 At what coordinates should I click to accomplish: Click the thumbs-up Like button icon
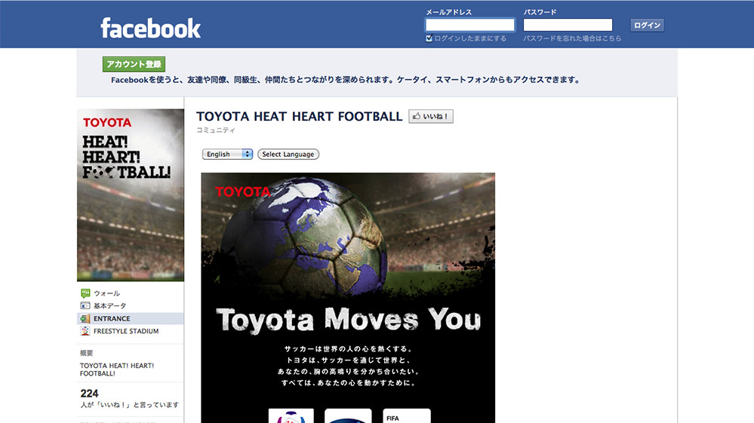point(417,116)
